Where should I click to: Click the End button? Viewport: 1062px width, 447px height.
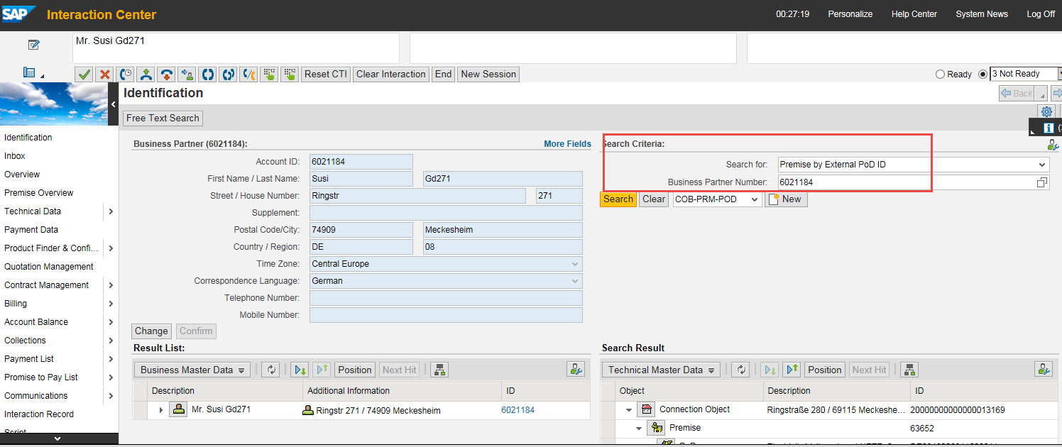(444, 74)
